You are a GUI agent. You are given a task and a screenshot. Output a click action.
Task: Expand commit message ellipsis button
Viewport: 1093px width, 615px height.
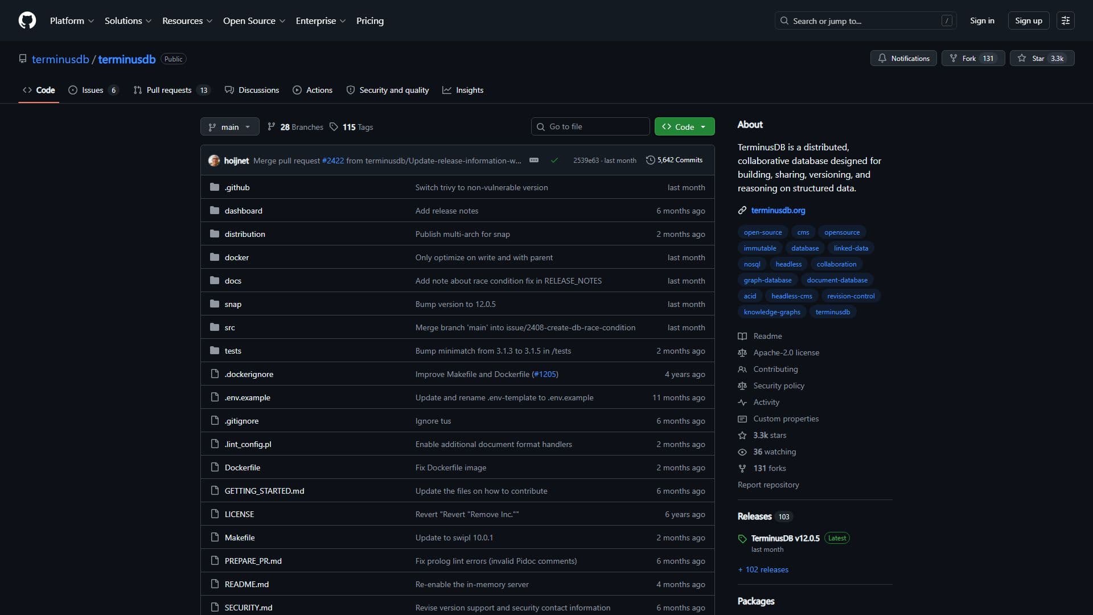[x=534, y=160]
